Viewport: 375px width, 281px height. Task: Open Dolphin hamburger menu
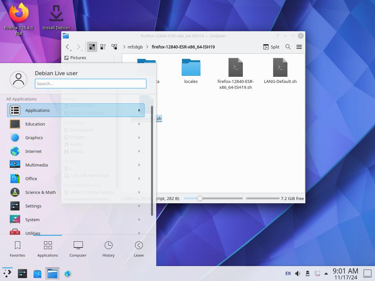299,47
